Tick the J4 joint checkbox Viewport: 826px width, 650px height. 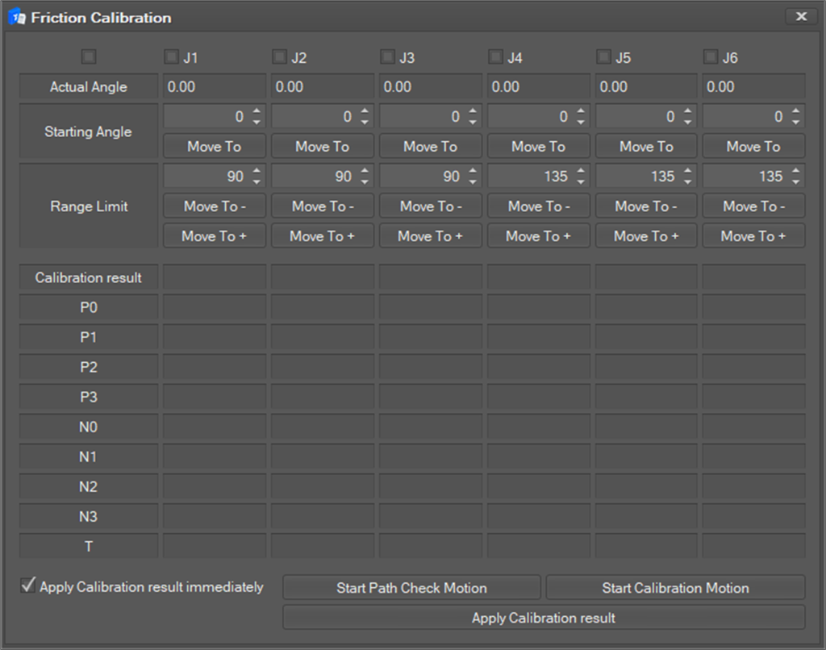(495, 56)
